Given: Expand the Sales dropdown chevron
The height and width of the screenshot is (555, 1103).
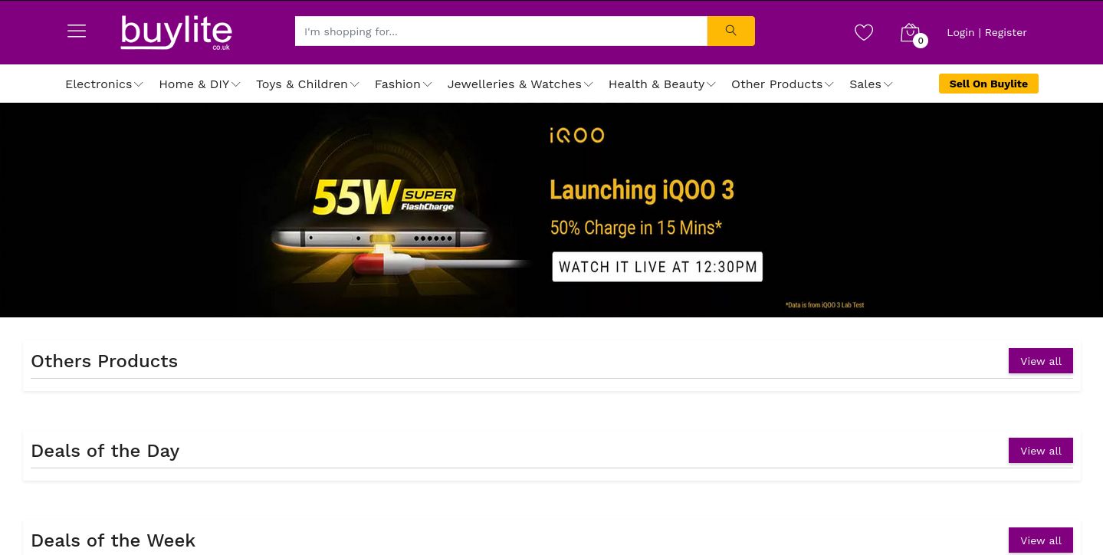Looking at the screenshot, I should 888,85.
